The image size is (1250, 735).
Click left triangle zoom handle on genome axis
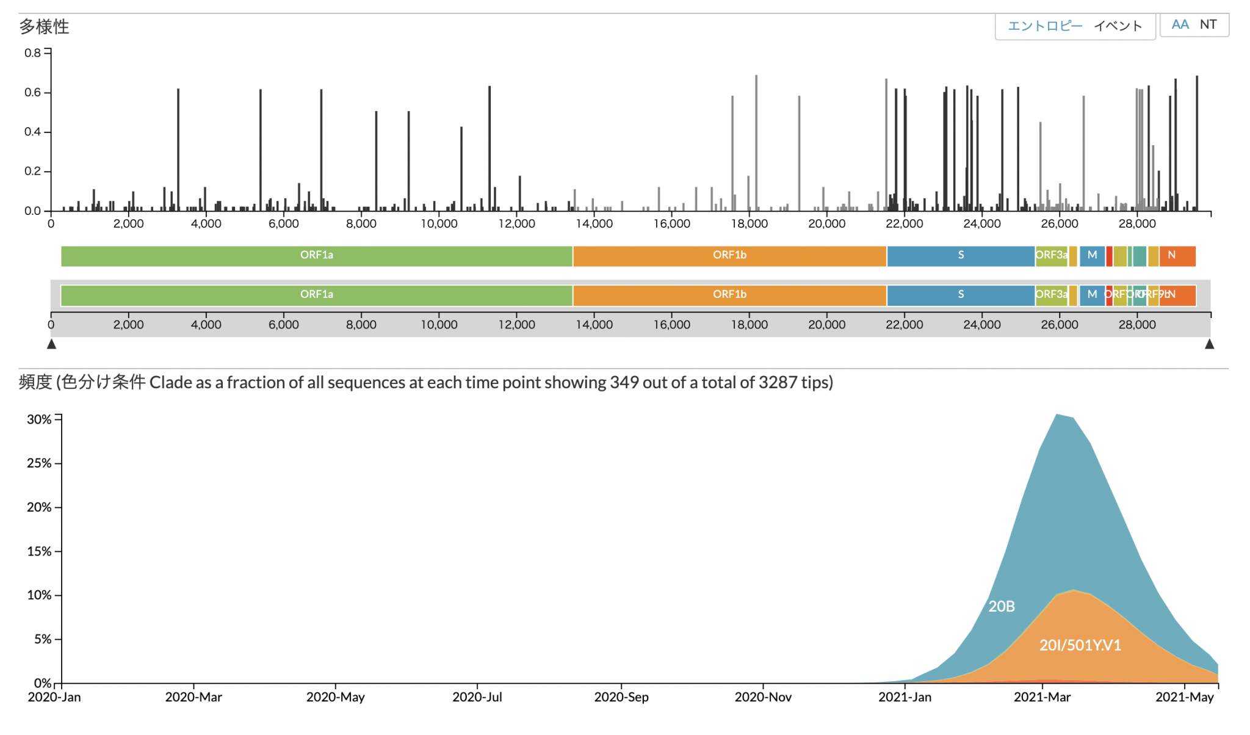(x=52, y=344)
